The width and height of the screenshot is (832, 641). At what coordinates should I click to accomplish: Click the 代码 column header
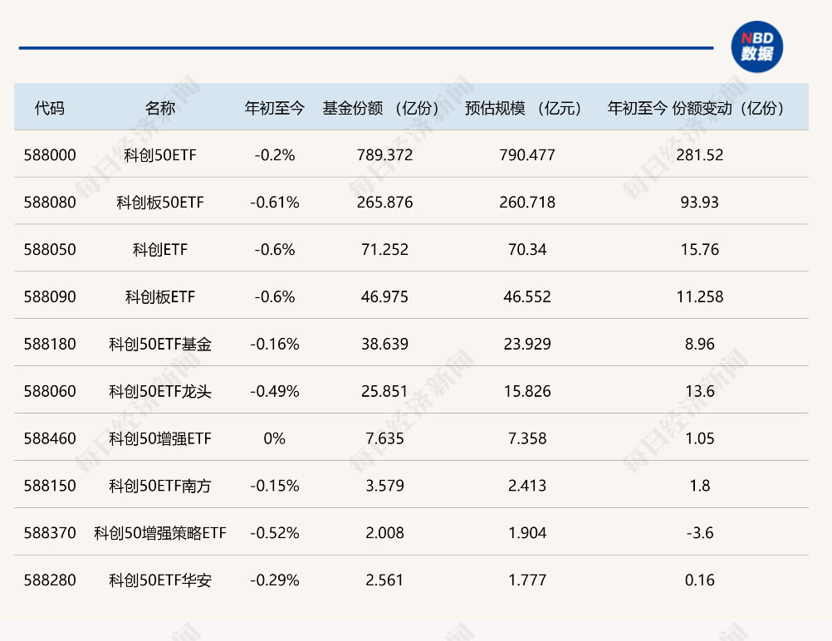pyautogui.click(x=49, y=108)
